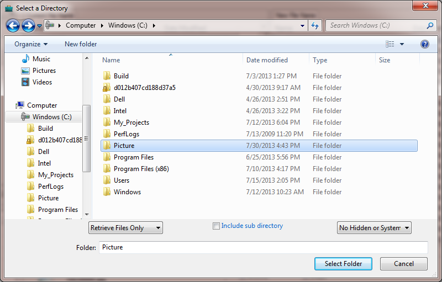Close the Select a Directory dialog
The image size is (442, 282).
point(425,6)
